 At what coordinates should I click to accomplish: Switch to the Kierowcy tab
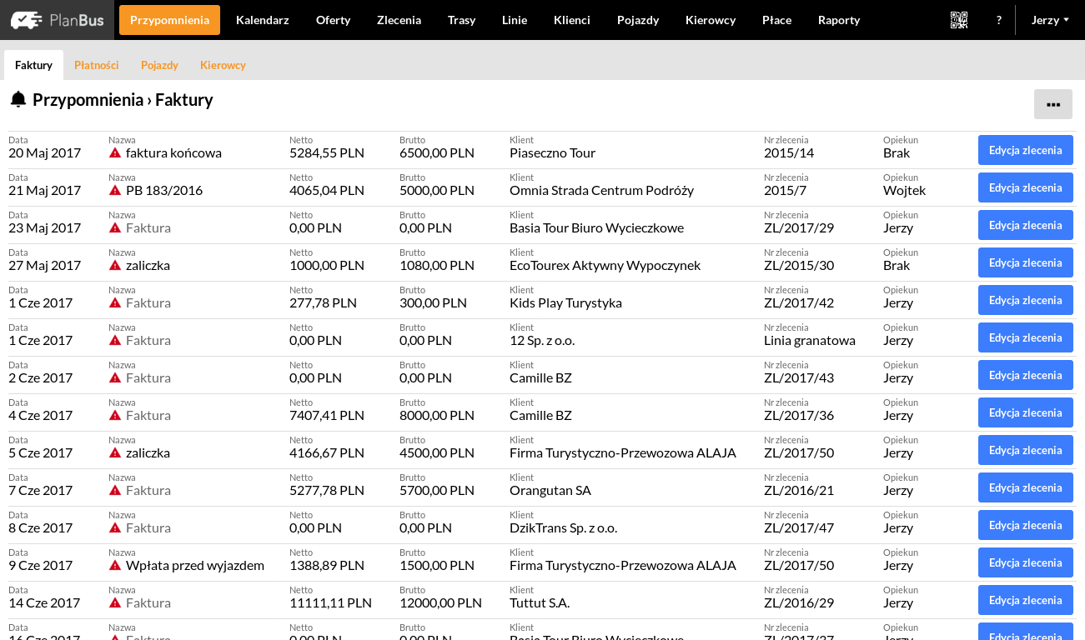[x=223, y=65]
